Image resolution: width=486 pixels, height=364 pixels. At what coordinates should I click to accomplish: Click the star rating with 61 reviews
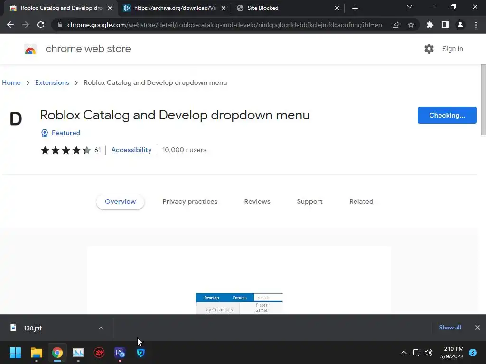[x=71, y=150]
